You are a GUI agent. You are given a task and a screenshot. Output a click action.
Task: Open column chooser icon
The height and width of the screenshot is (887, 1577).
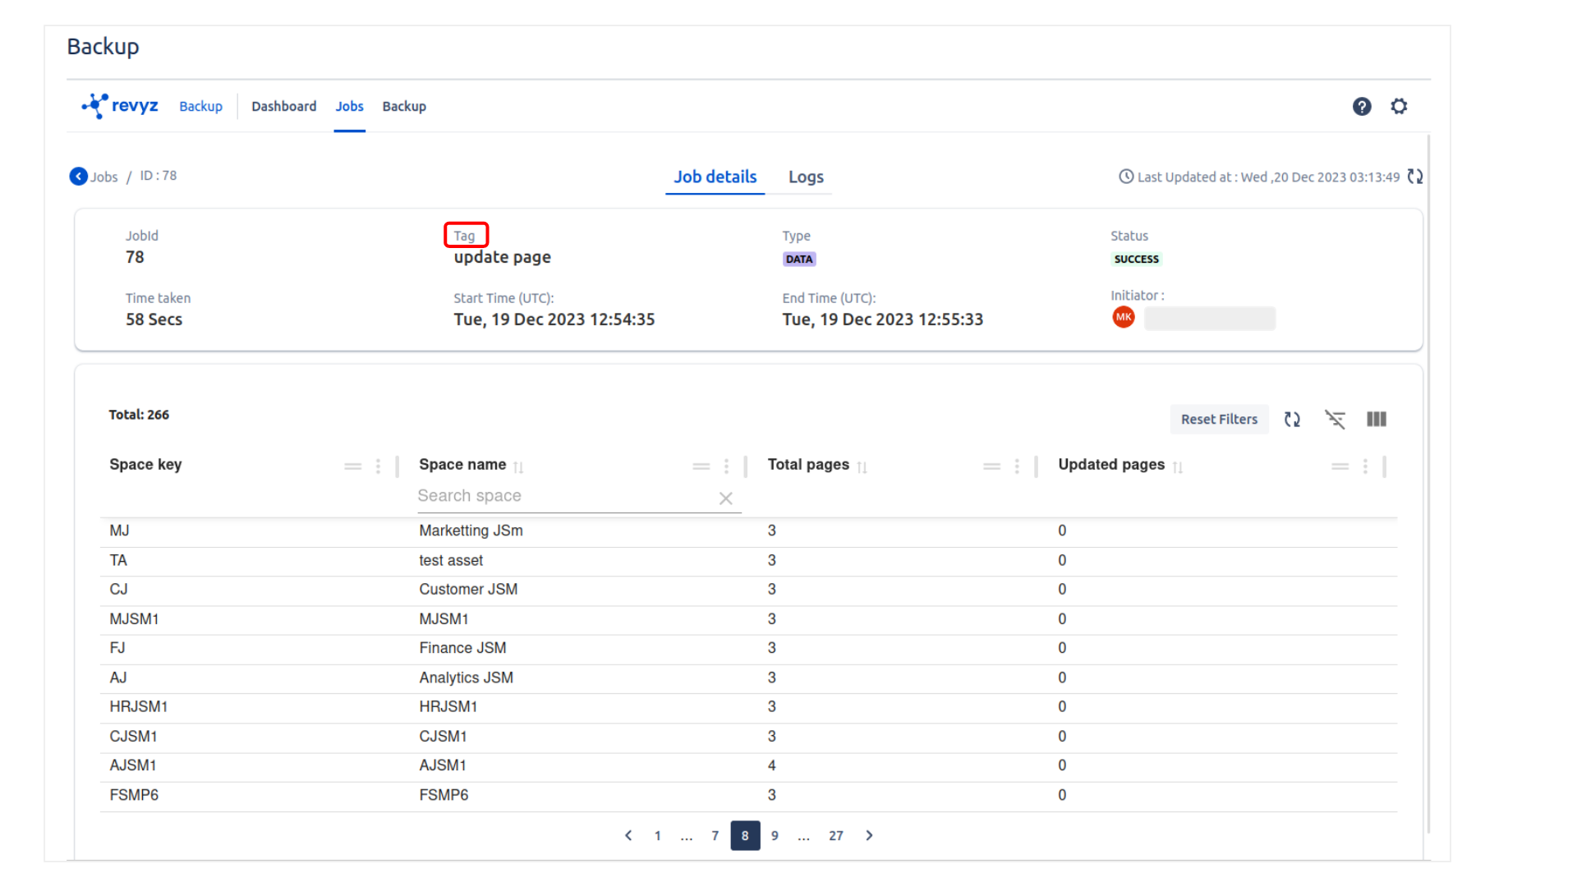pyautogui.click(x=1377, y=420)
